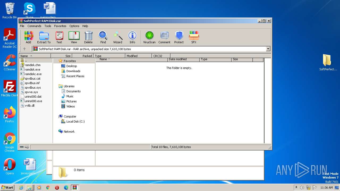
Task: Click the Delete trash can icon
Action: tap(88, 37)
